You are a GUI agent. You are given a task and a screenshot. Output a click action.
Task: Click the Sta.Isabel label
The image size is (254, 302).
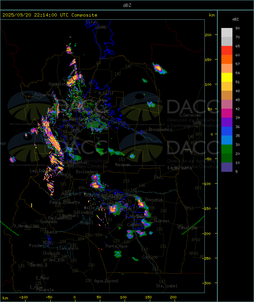[x=167, y=286]
